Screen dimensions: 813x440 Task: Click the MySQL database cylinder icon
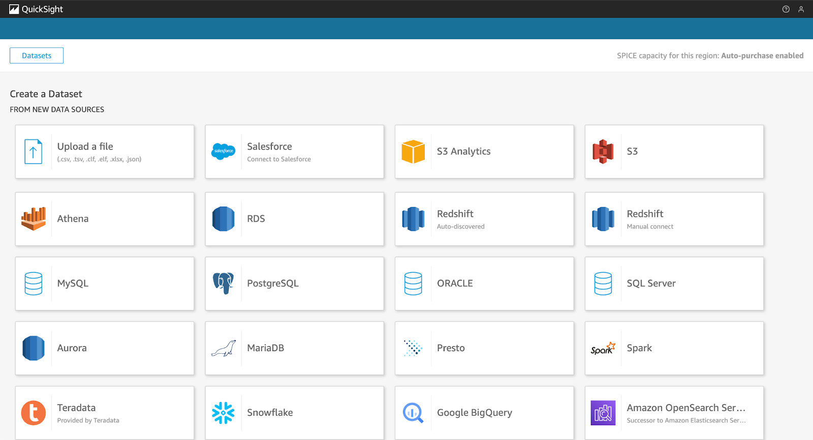pos(34,284)
